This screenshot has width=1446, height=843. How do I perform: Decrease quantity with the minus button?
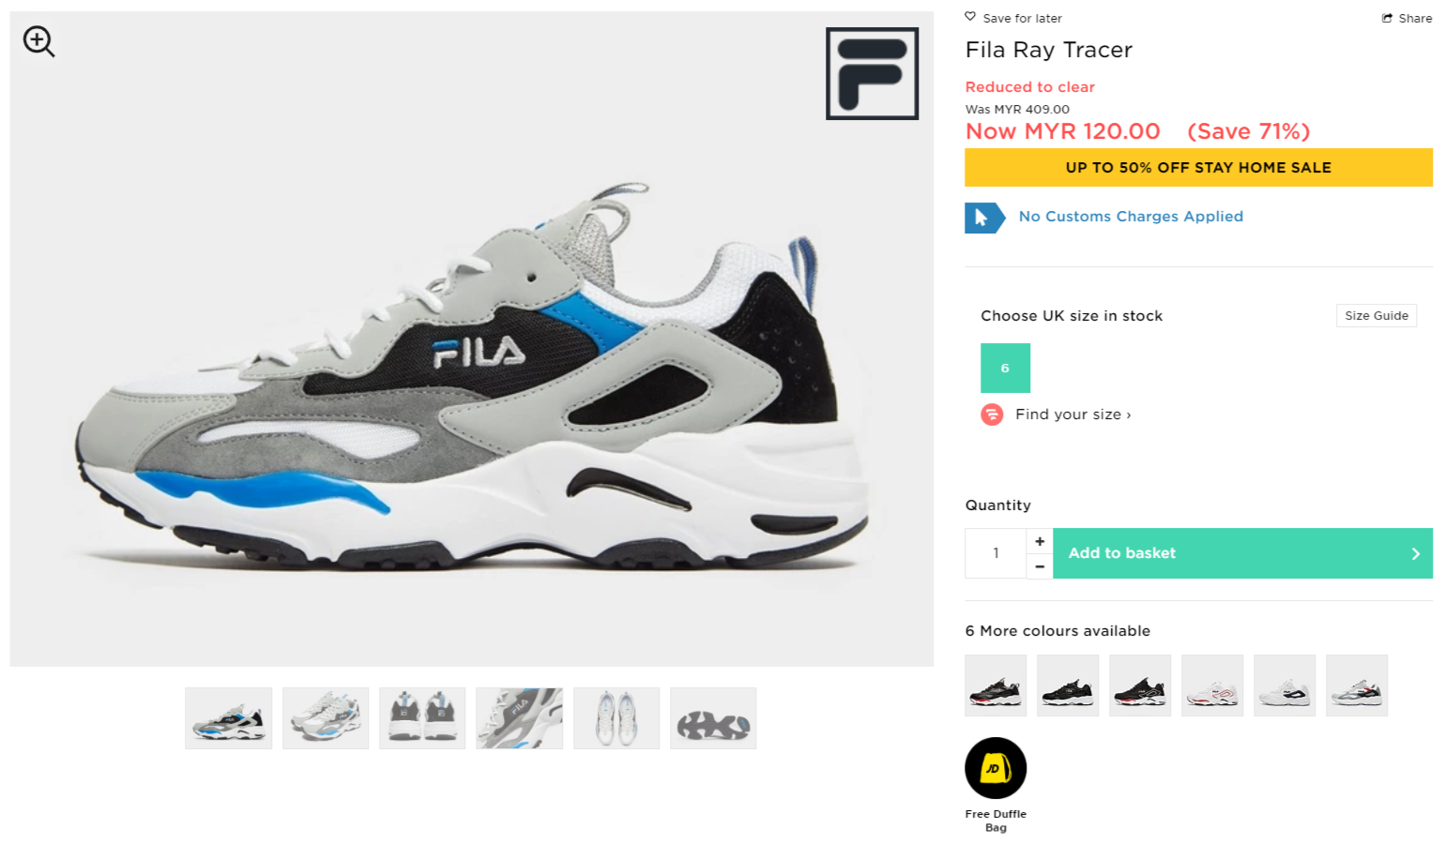click(1040, 566)
